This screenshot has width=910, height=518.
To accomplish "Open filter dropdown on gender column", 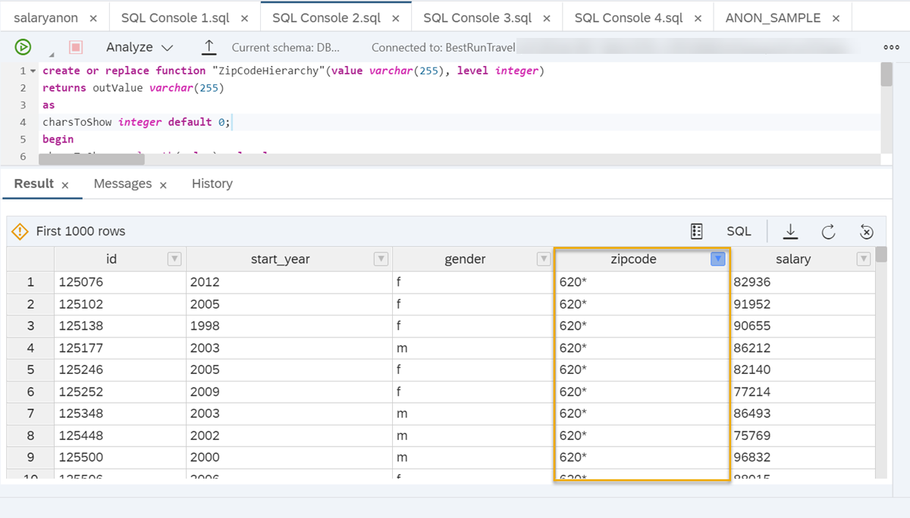I will (x=544, y=259).
